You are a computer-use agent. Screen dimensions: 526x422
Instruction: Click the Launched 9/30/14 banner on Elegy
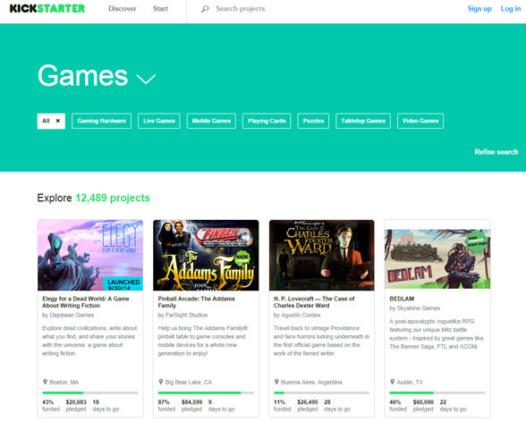pyautogui.click(x=123, y=284)
